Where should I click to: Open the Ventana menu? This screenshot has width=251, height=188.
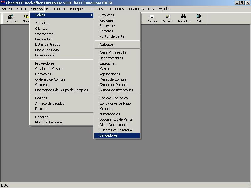click(149, 9)
